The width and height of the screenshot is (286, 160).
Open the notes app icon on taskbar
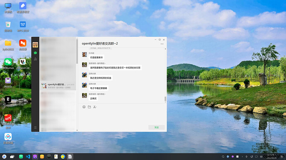tap(56, 157)
